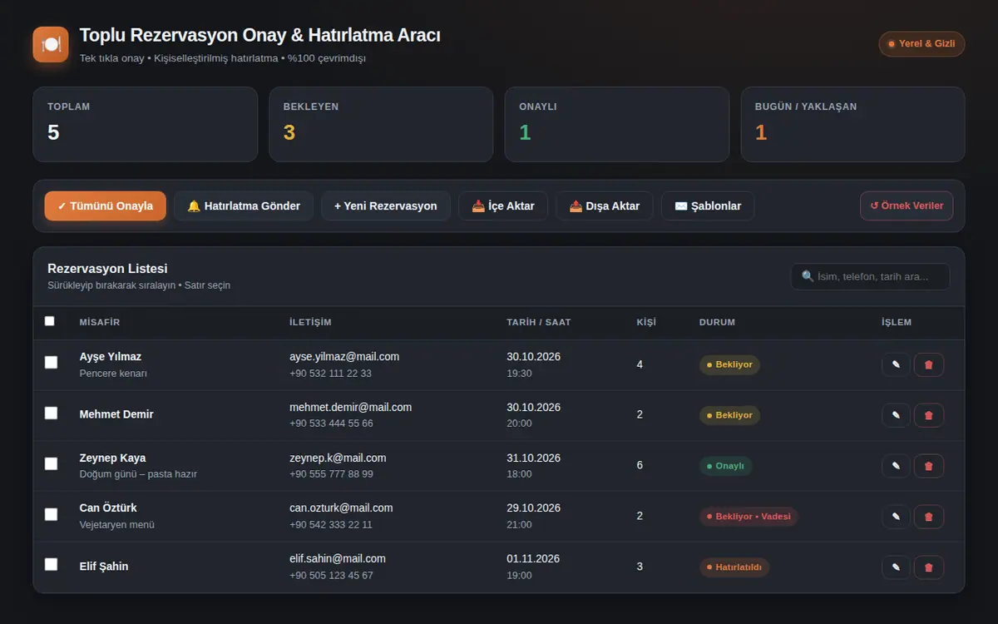Click the phone +90 542 333 22 11

331,525
